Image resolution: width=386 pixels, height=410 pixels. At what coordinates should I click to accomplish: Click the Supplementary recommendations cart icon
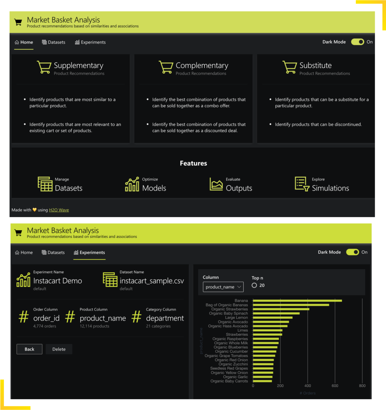(44, 67)
